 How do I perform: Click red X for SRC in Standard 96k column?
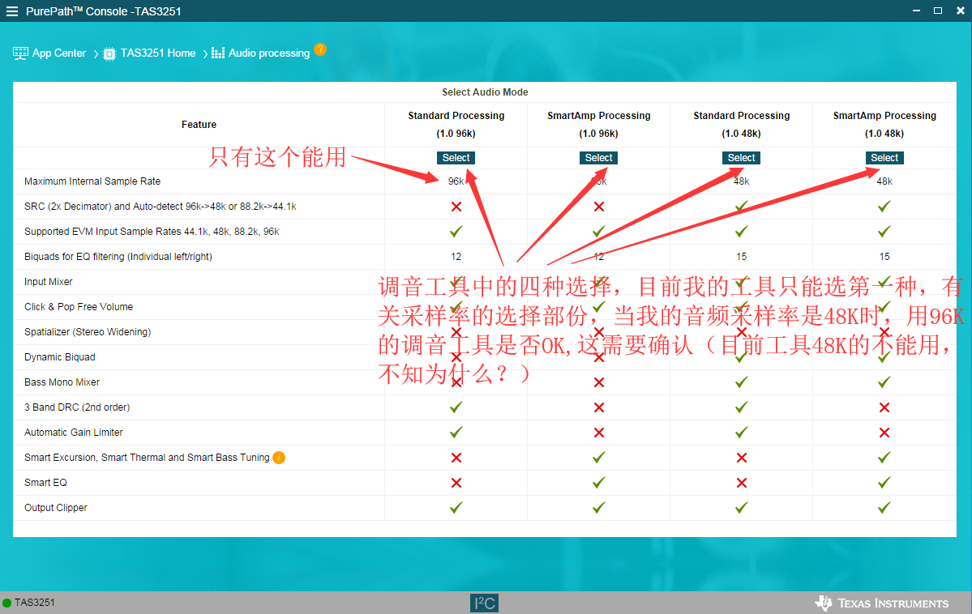coord(456,207)
